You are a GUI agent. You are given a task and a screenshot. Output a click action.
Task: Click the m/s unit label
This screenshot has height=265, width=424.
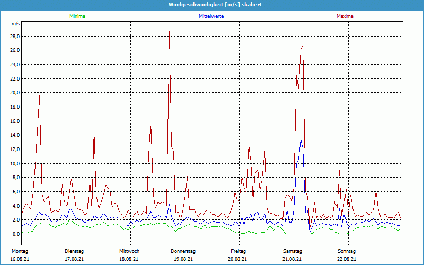tap(15, 24)
